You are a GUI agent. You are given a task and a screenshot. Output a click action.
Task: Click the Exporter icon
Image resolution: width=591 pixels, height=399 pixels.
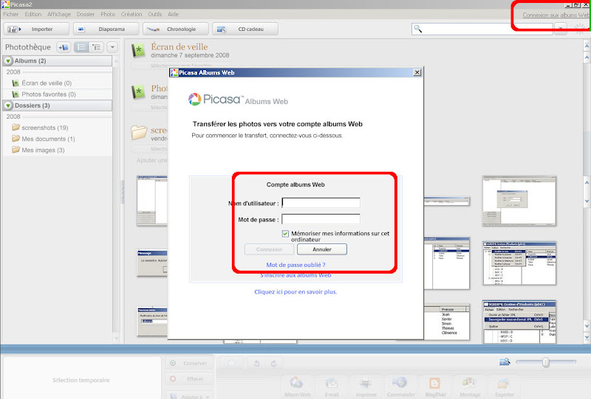(505, 386)
